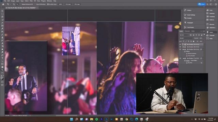
Task: Choose Zoom Out mode in options bar
Action: [17, 4]
